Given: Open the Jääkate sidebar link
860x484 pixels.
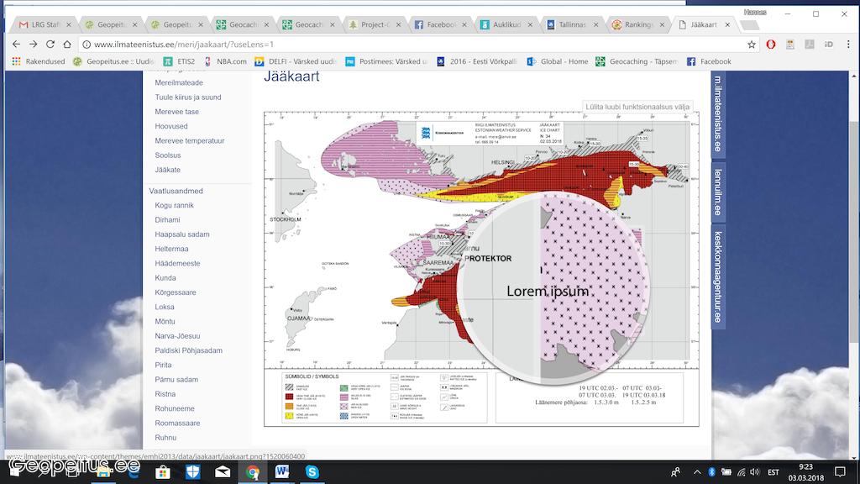Looking at the screenshot, I should [x=167, y=170].
